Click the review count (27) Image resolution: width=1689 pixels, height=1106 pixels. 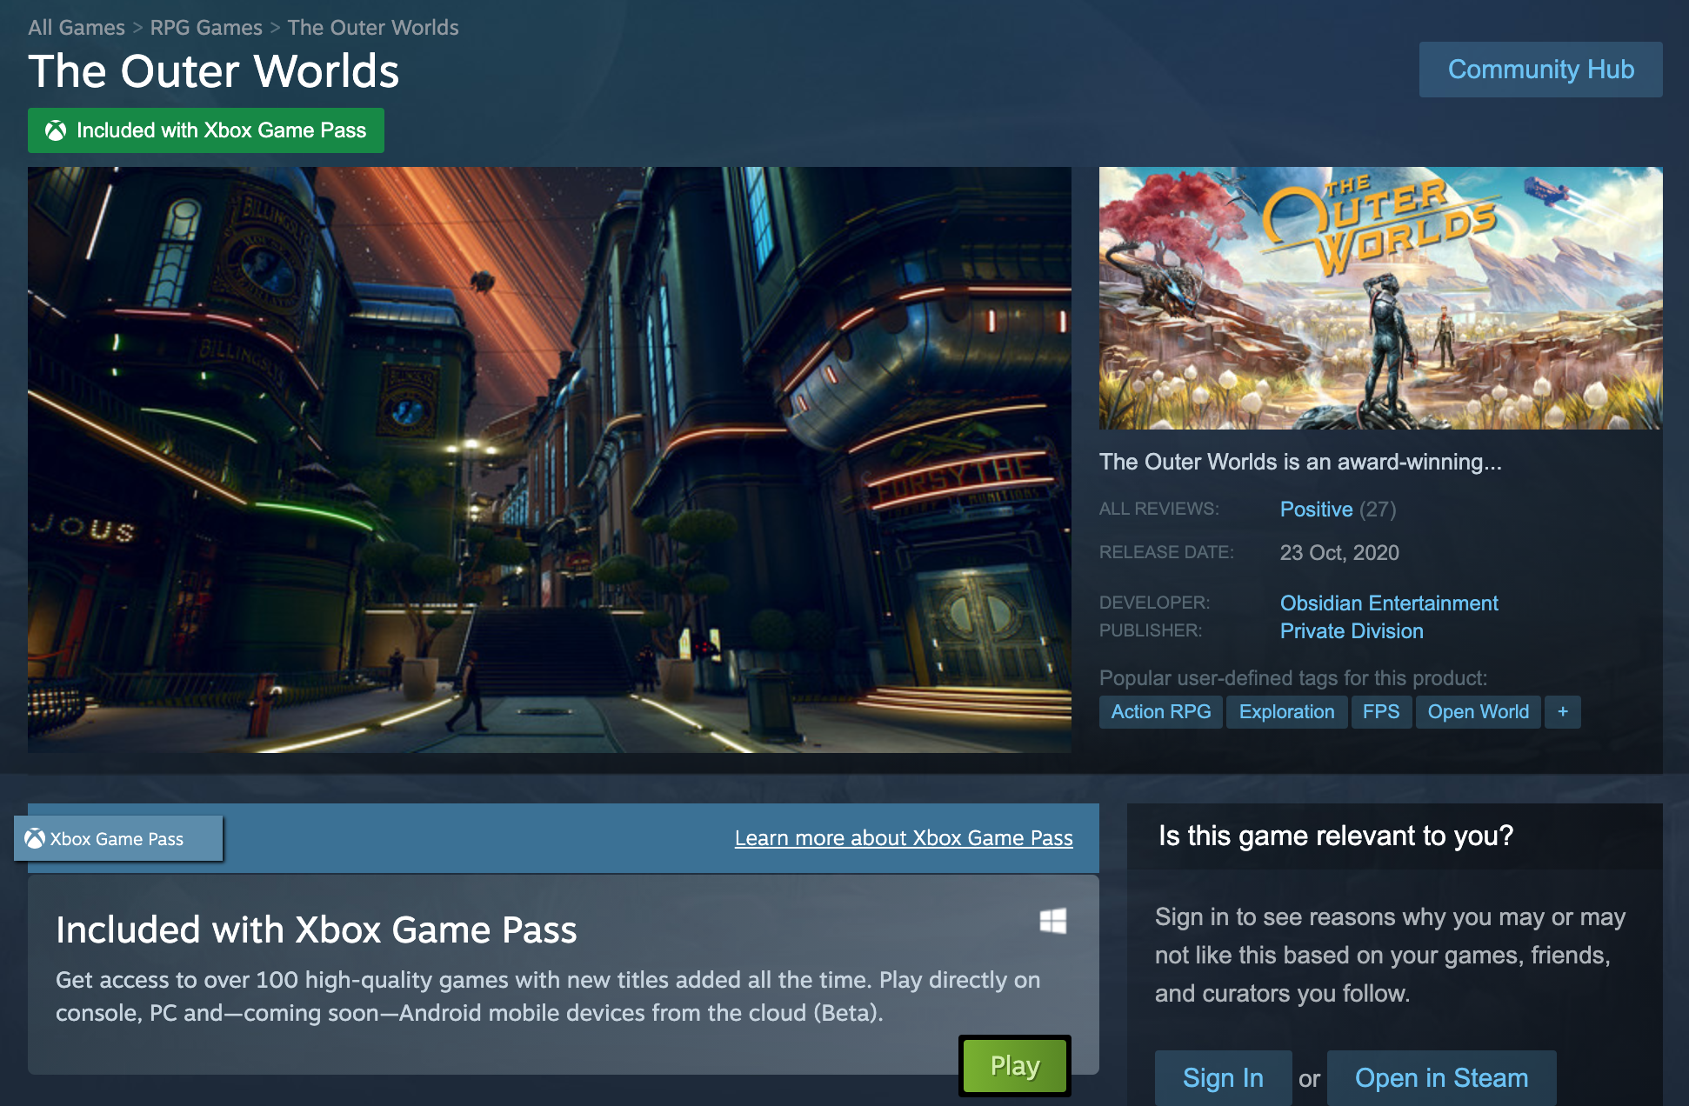coord(1378,510)
